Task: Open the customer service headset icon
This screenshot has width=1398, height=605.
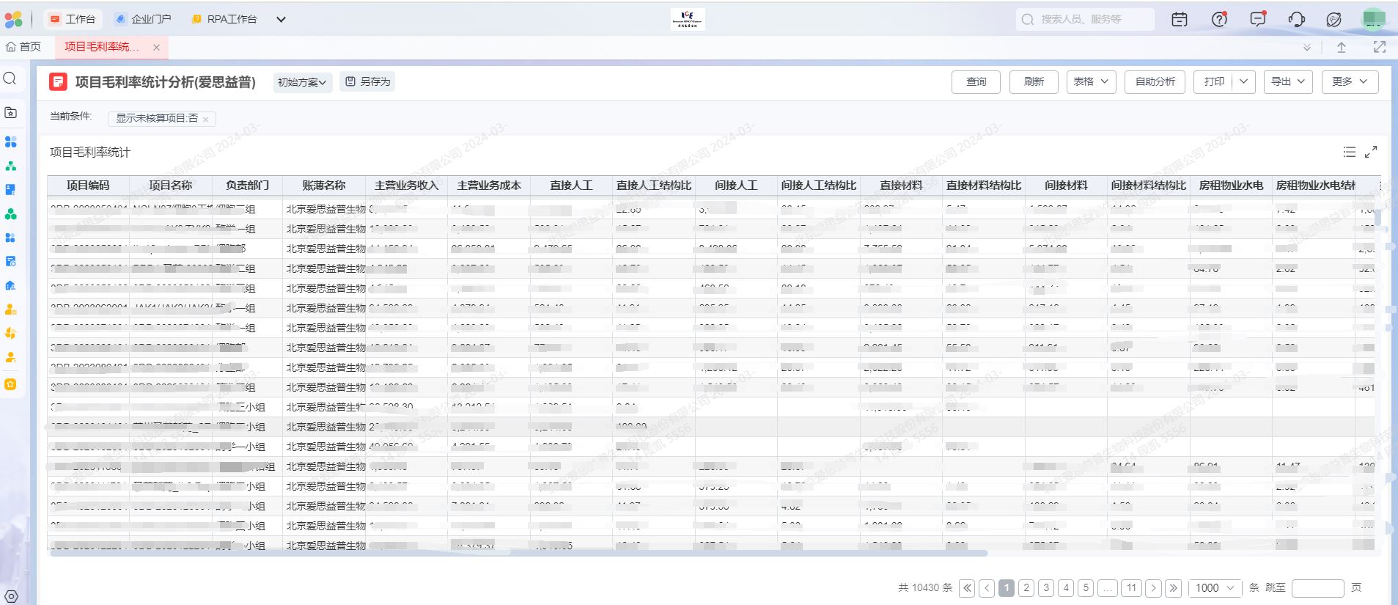Action: pyautogui.click(x=1296, y=20)
